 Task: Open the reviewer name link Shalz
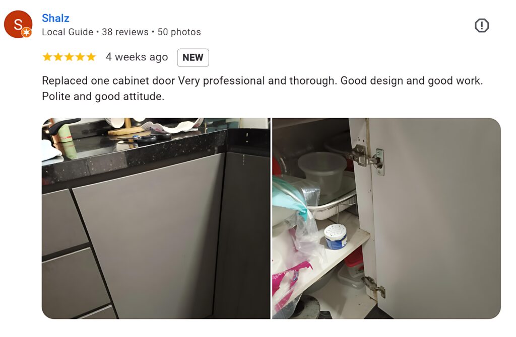[55, 18]
